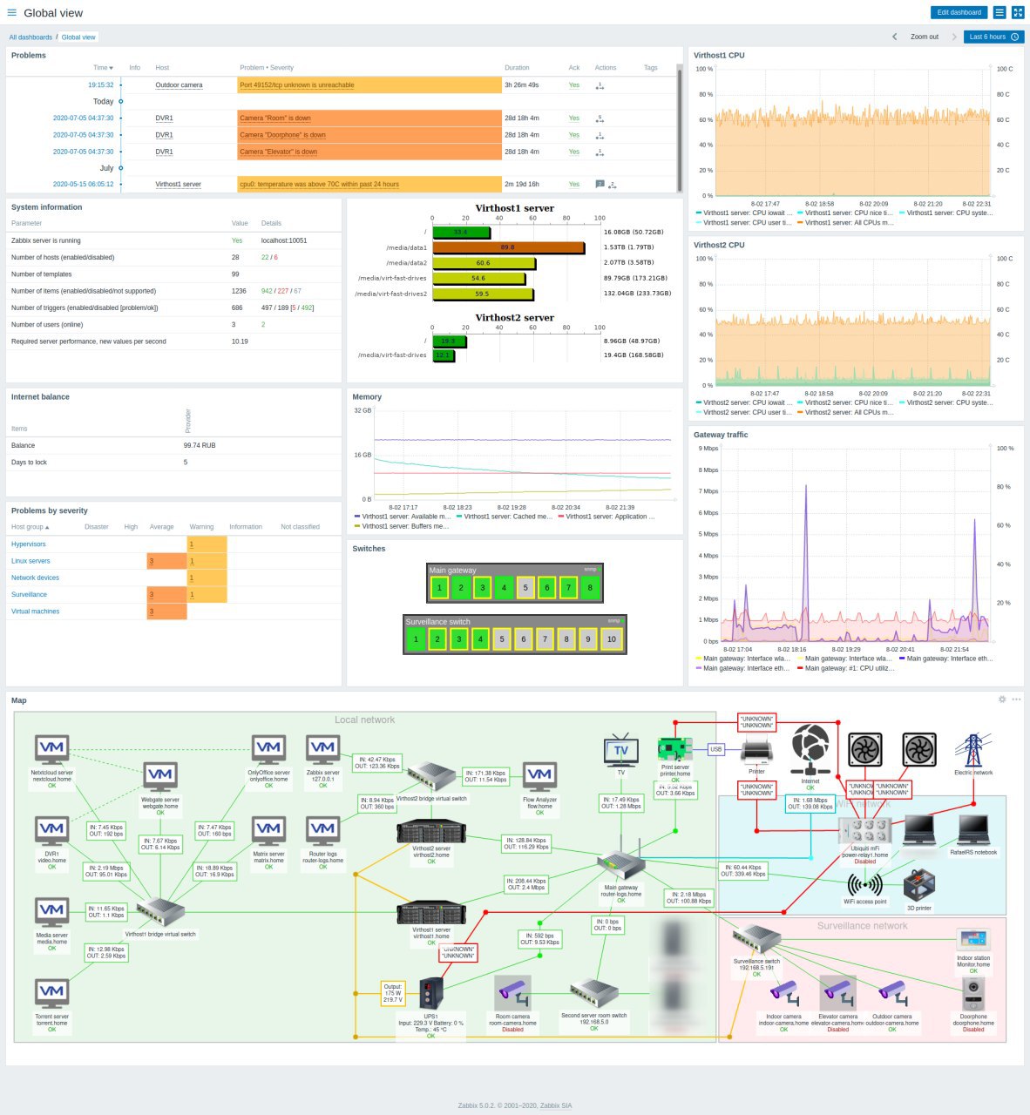Open the dashboard actions menu icon beside Edit dashboard
The width and height of the screenshot is (1030, 1115).
[1000, 12]
